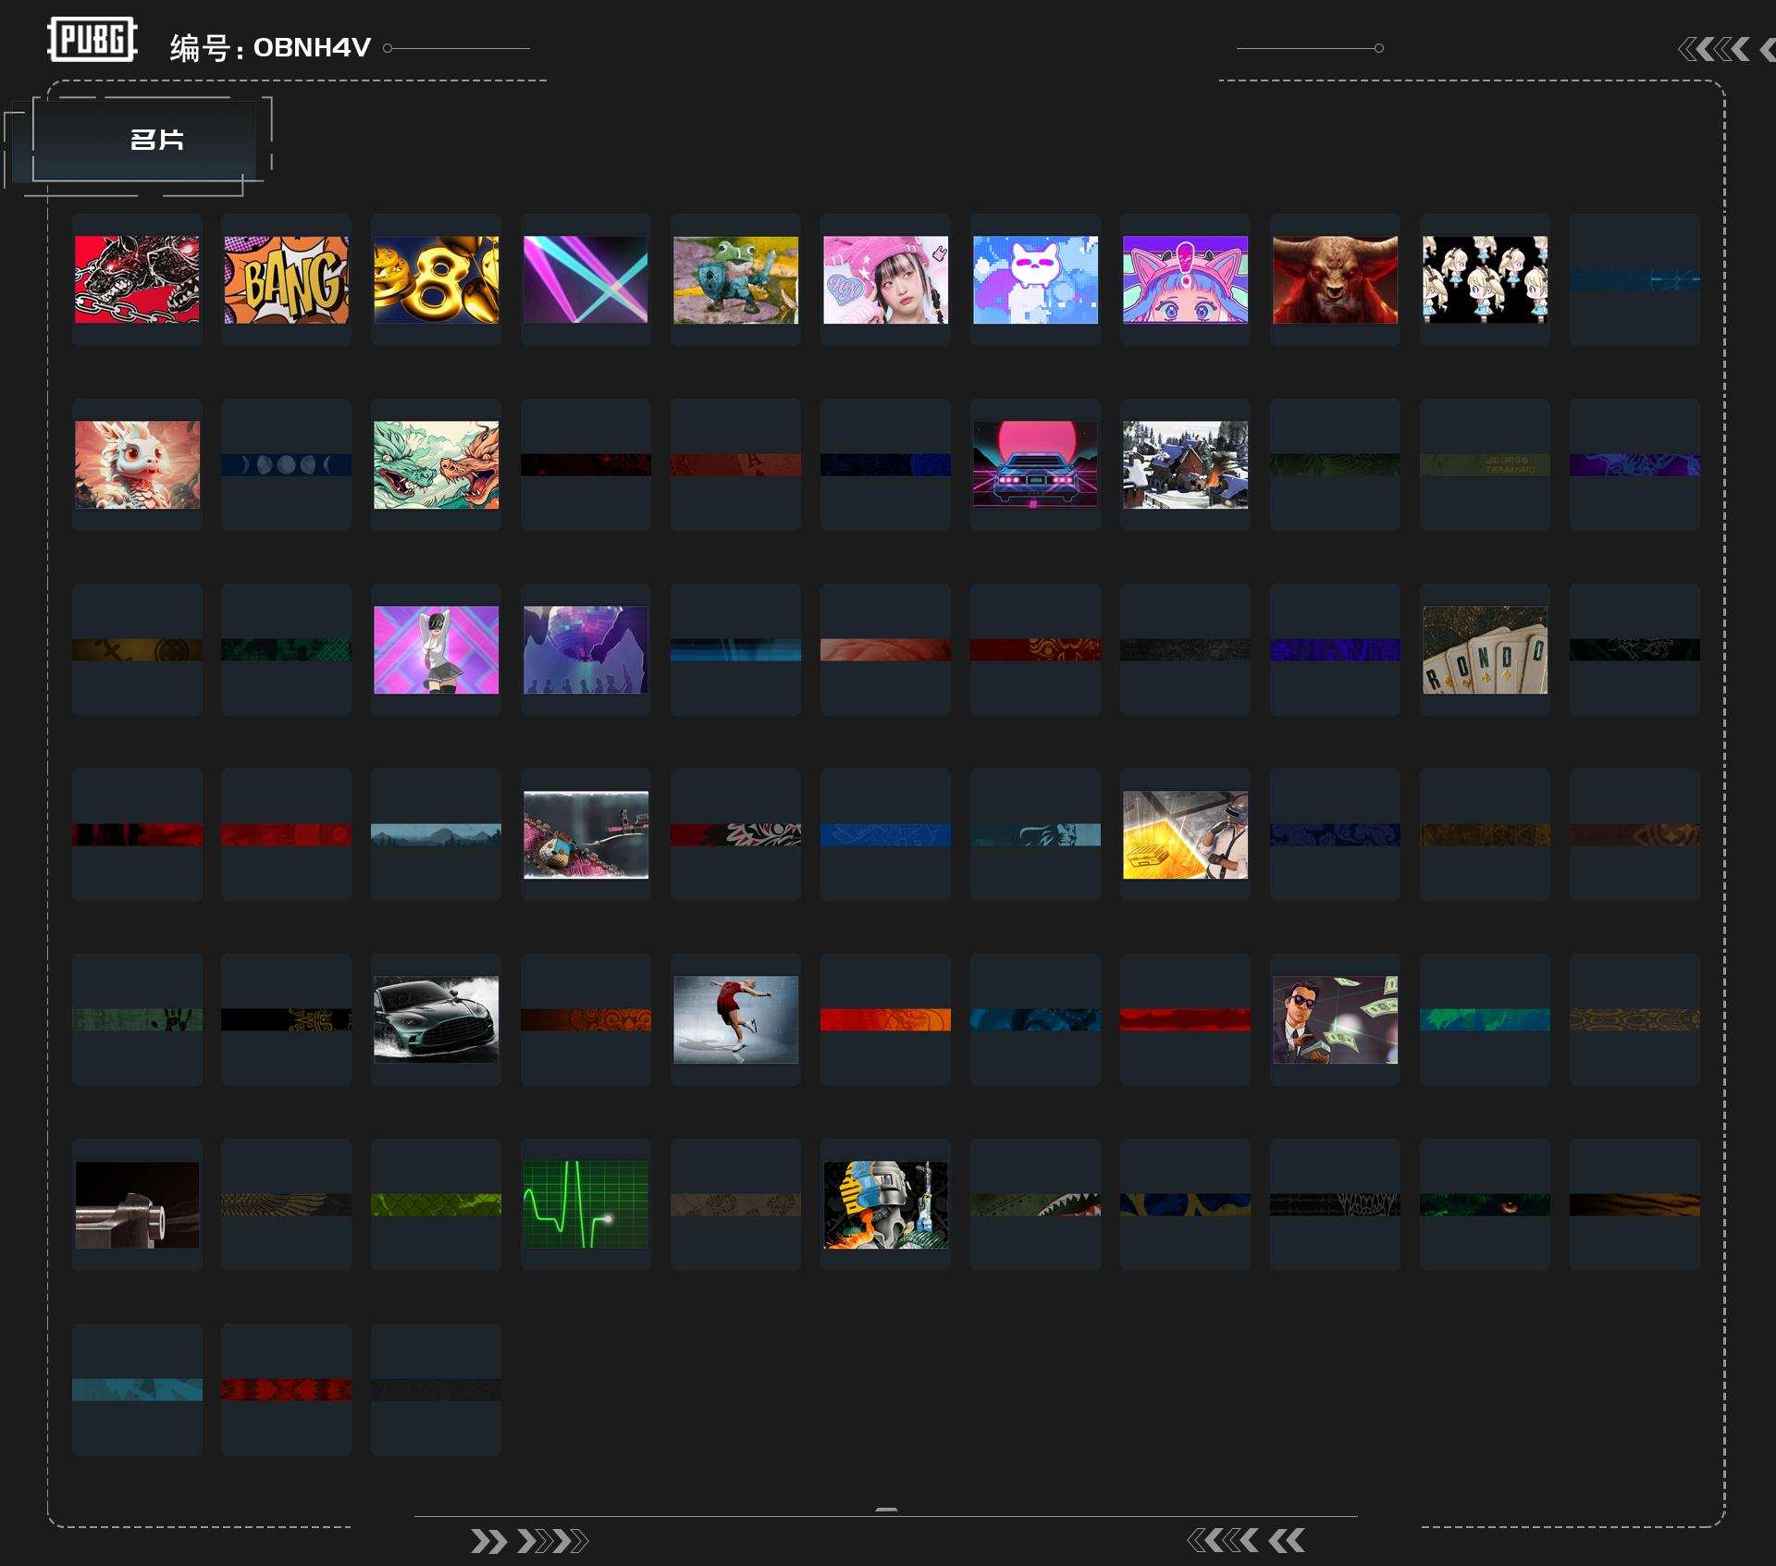
Task: Choose the green heartbeat monitor nameplate
Action: (x=586, y=1204)
